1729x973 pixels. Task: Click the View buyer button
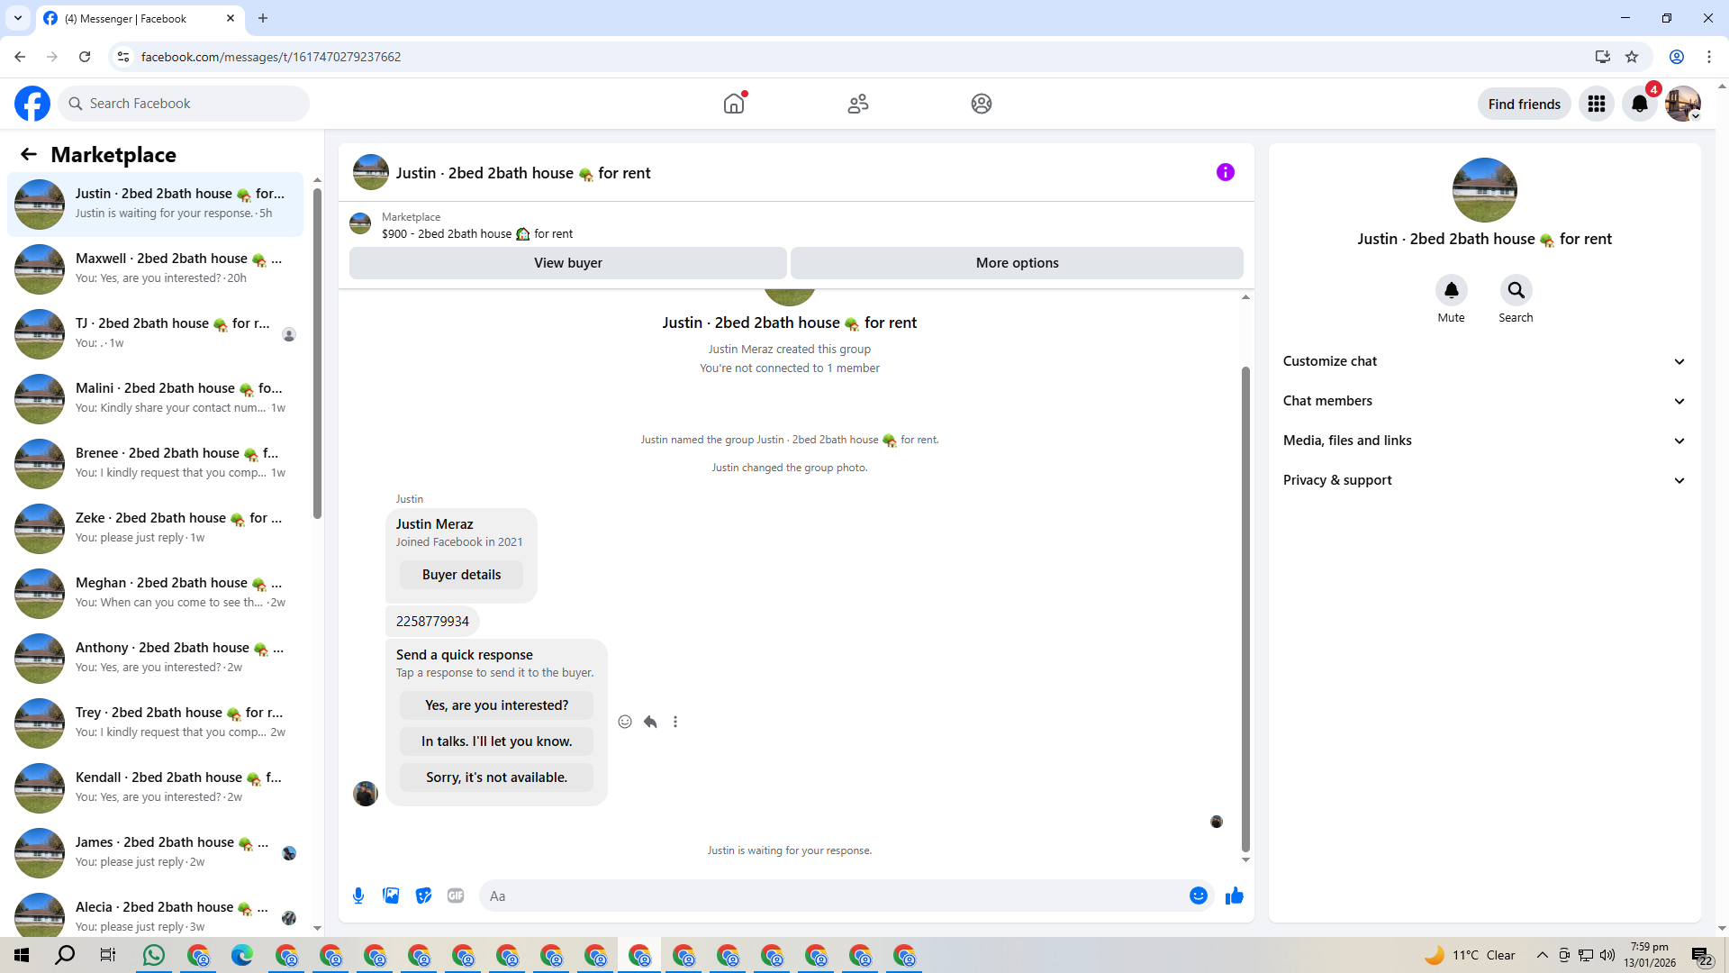(x=567, y=263)
